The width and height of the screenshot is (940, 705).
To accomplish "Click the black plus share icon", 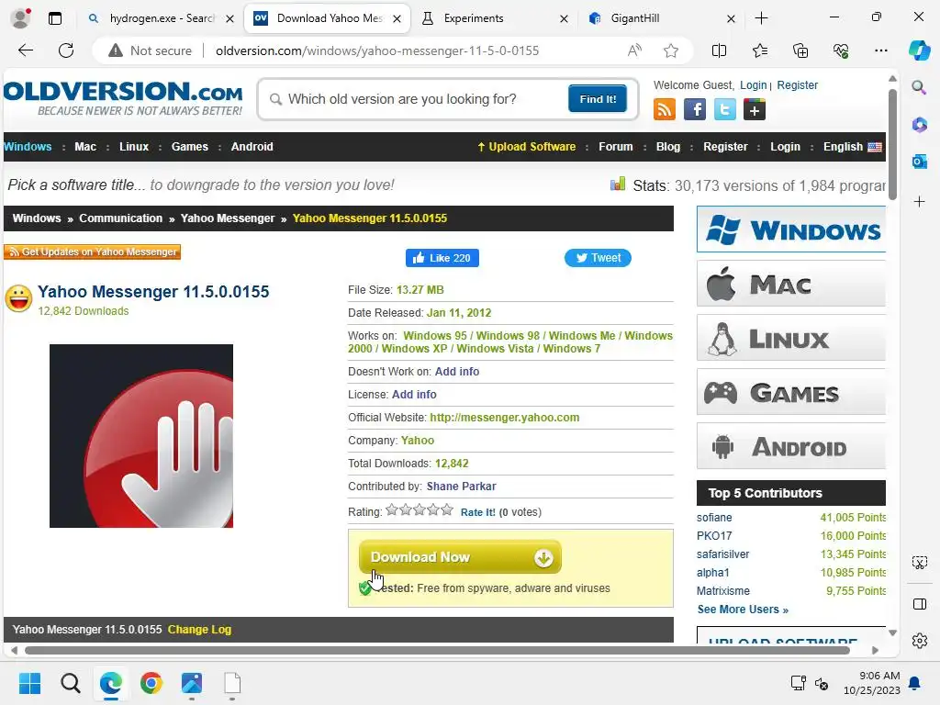I will click(755, 110).
